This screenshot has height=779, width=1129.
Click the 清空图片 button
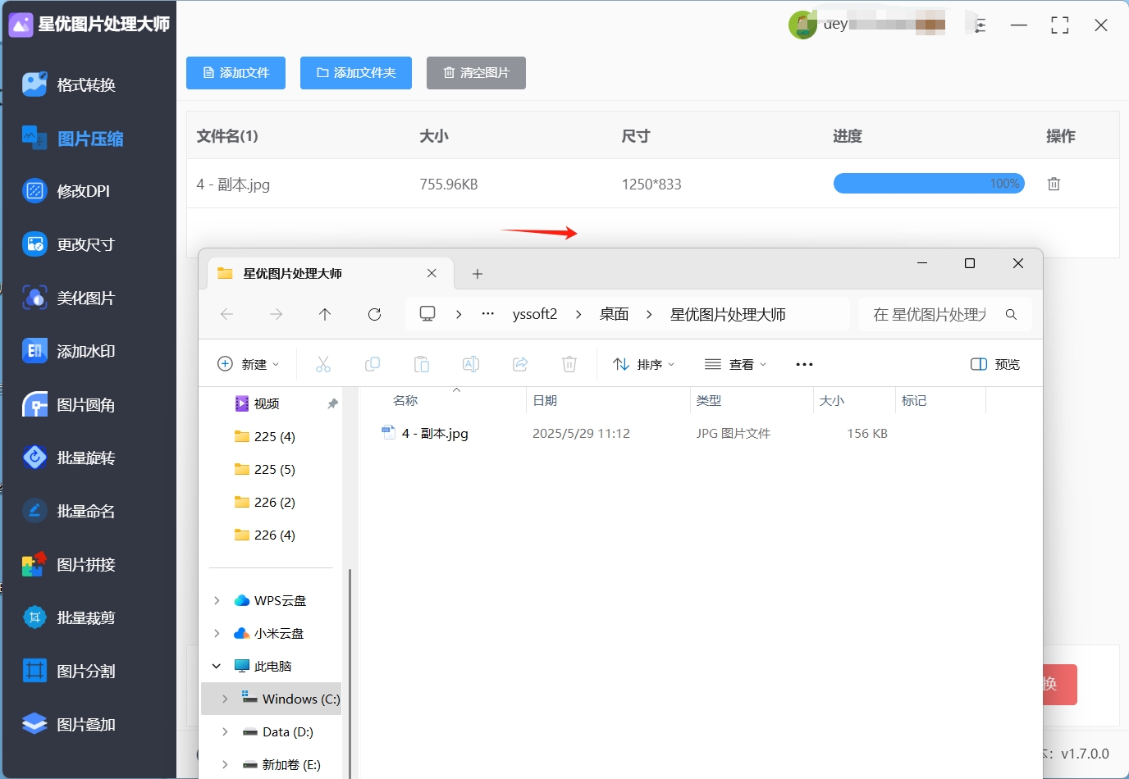(476, 73)
